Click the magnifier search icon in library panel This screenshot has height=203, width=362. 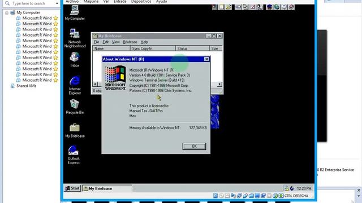coord(7,3)
